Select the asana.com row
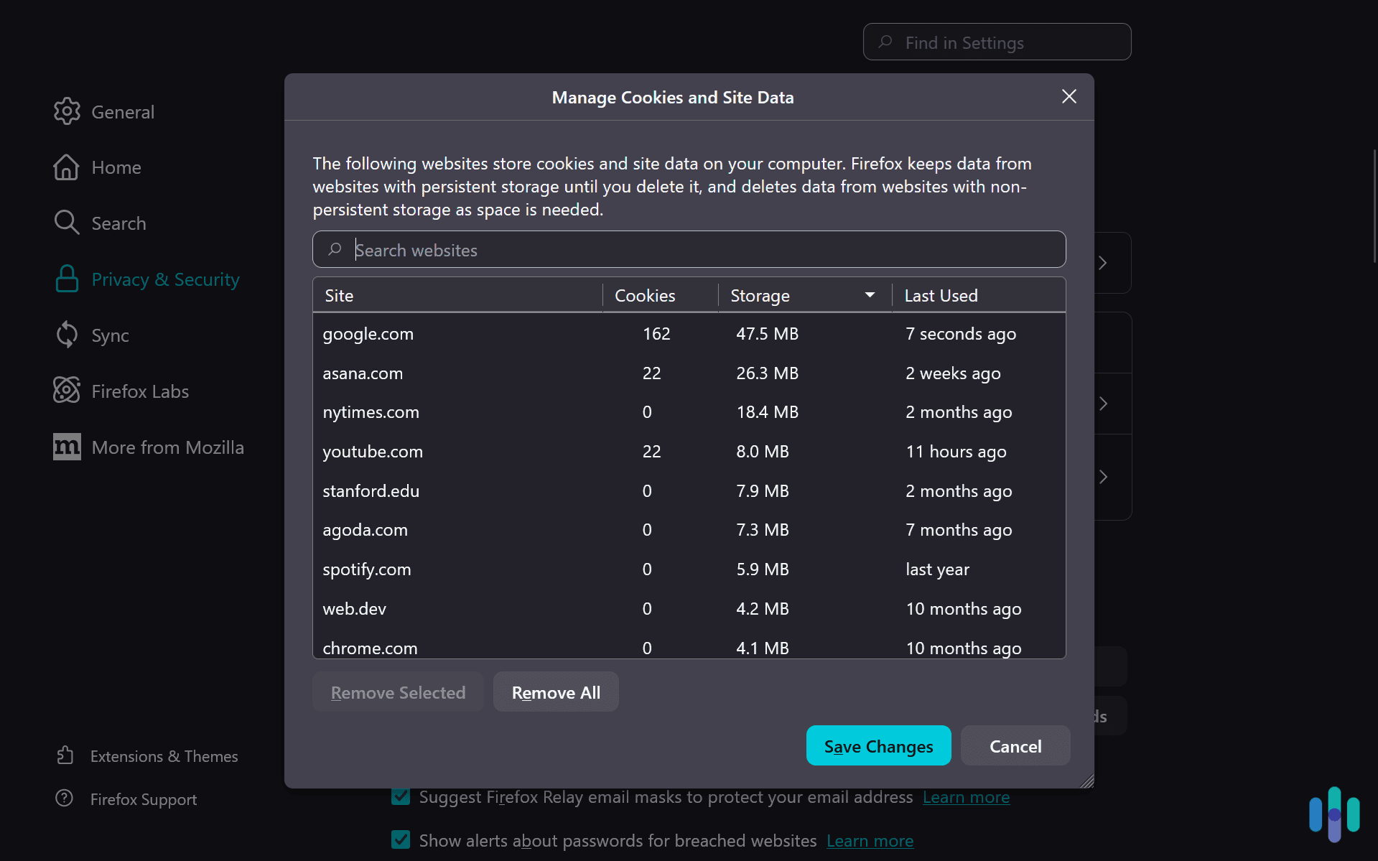Image resolution: width=1378 pixels, height=861 pixels. tap(689, 373)
